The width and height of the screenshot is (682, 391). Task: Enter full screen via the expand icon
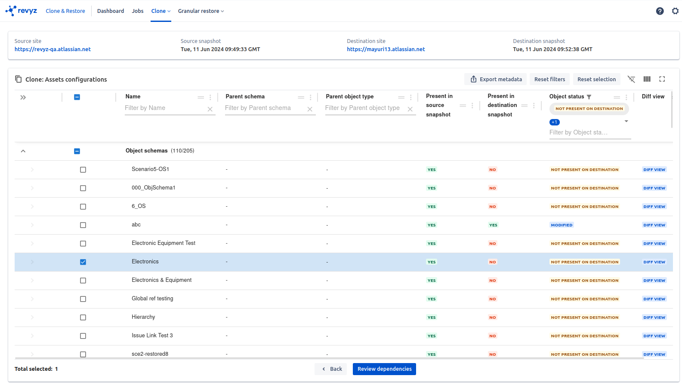pos(662,79)
